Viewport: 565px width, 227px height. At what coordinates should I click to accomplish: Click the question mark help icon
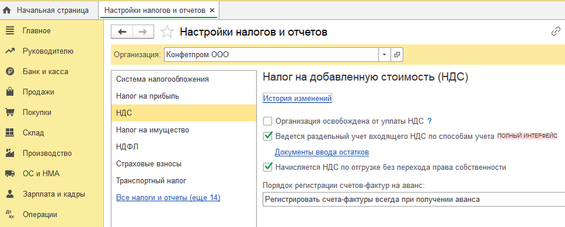429,121
